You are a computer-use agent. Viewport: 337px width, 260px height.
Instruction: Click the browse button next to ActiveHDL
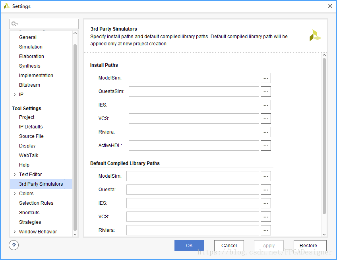(x=265, y=146)
